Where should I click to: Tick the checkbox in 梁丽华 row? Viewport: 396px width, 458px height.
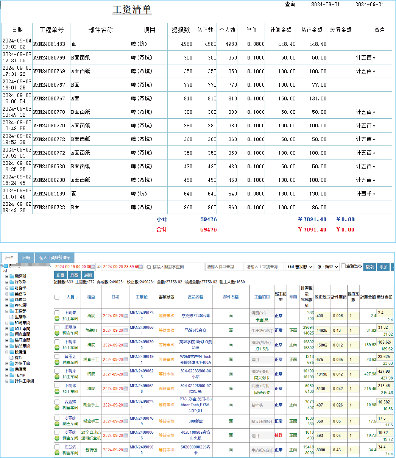click(x=57, y=327)
